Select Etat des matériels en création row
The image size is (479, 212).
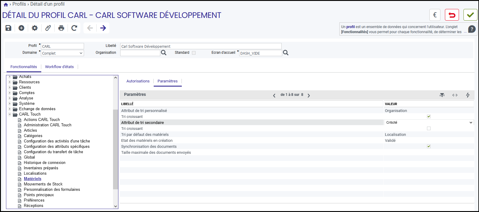click(x=297, y=140)
